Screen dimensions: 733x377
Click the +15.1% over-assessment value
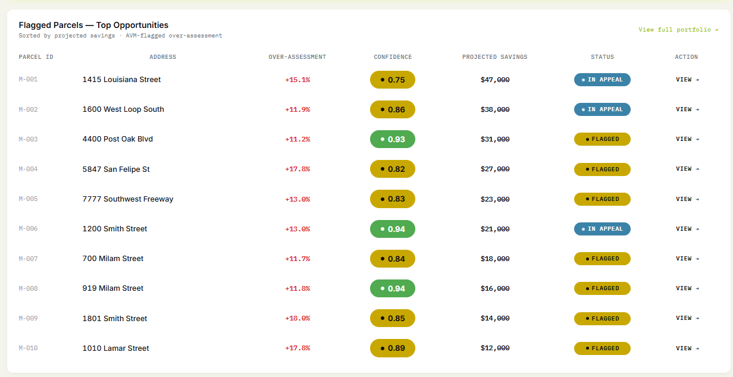point(297,80)
